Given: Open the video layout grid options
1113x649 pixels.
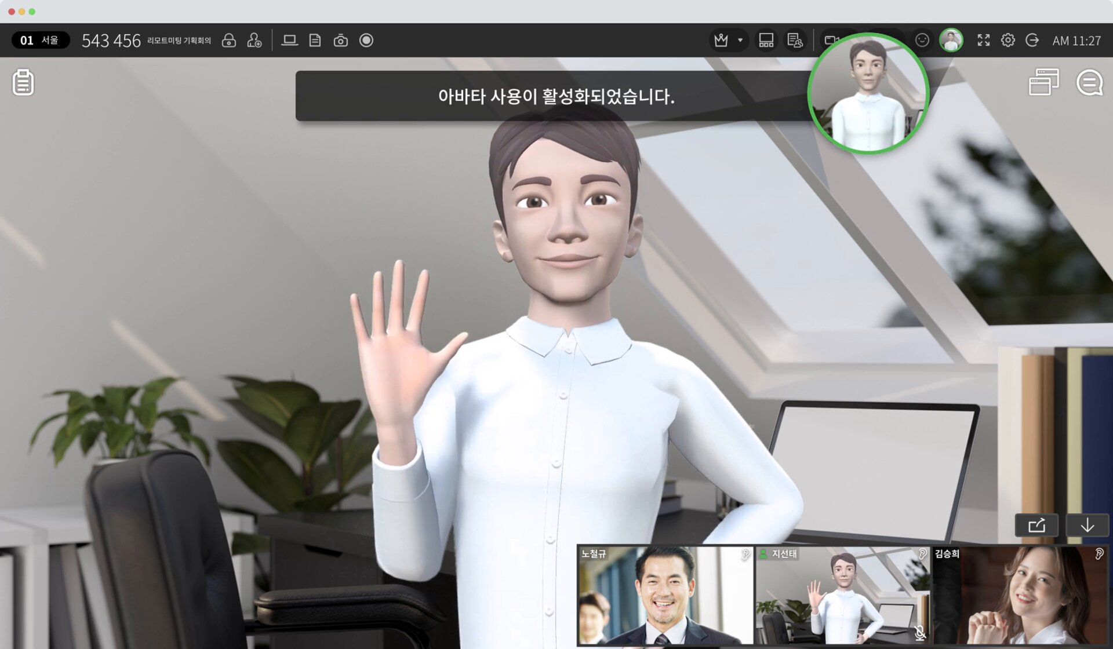Looking at the screenshot, I should click(x=766, y=40).
